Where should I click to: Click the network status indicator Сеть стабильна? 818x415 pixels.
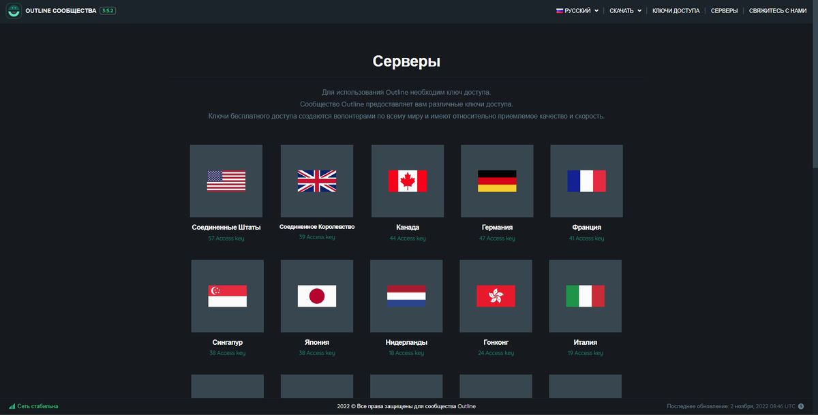tap(32, 405)
